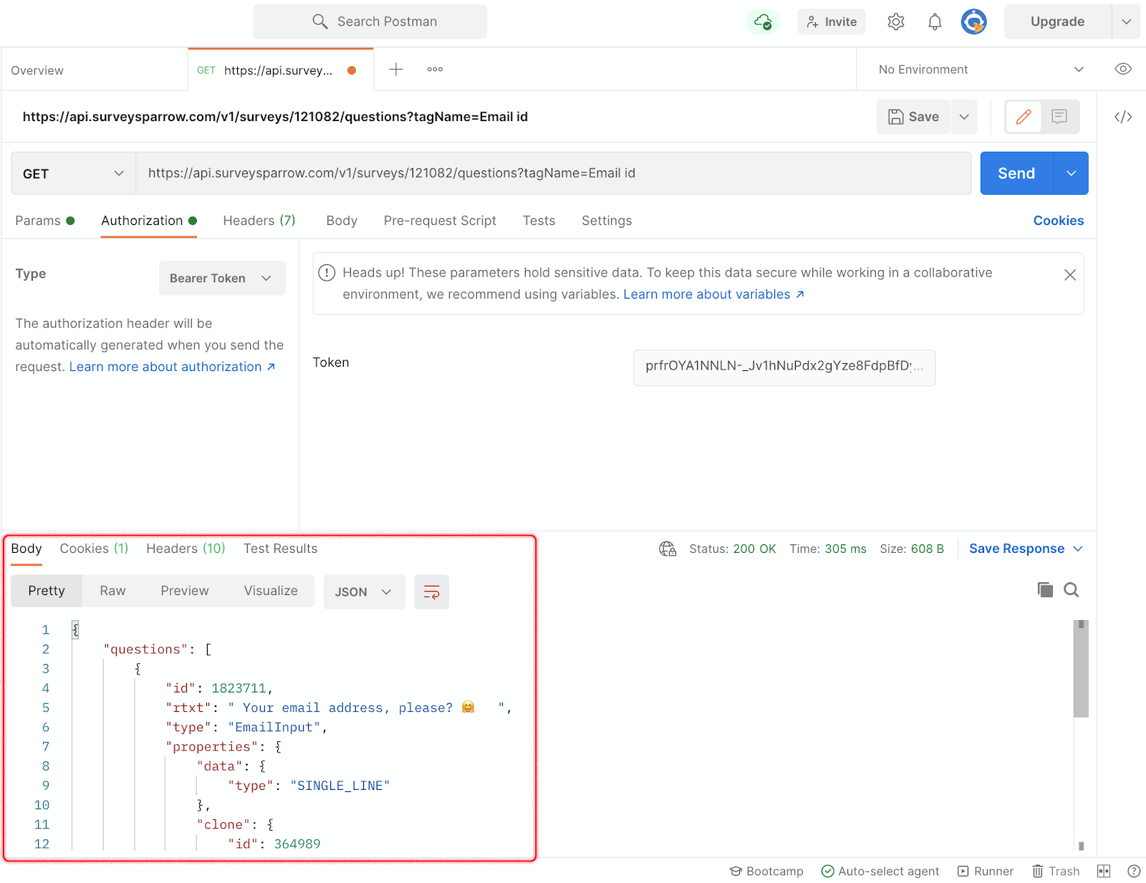Dismiss the Heads up notice
Image resolution: width=1146 pixels, height=883 pixels.
[x=1070, y=275]
